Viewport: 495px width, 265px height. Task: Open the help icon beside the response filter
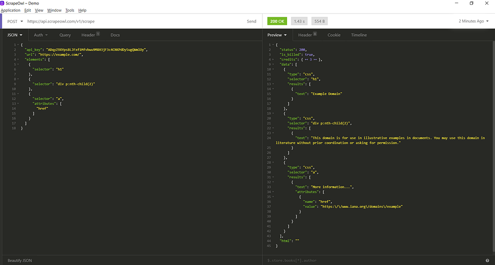click(487, 261)
